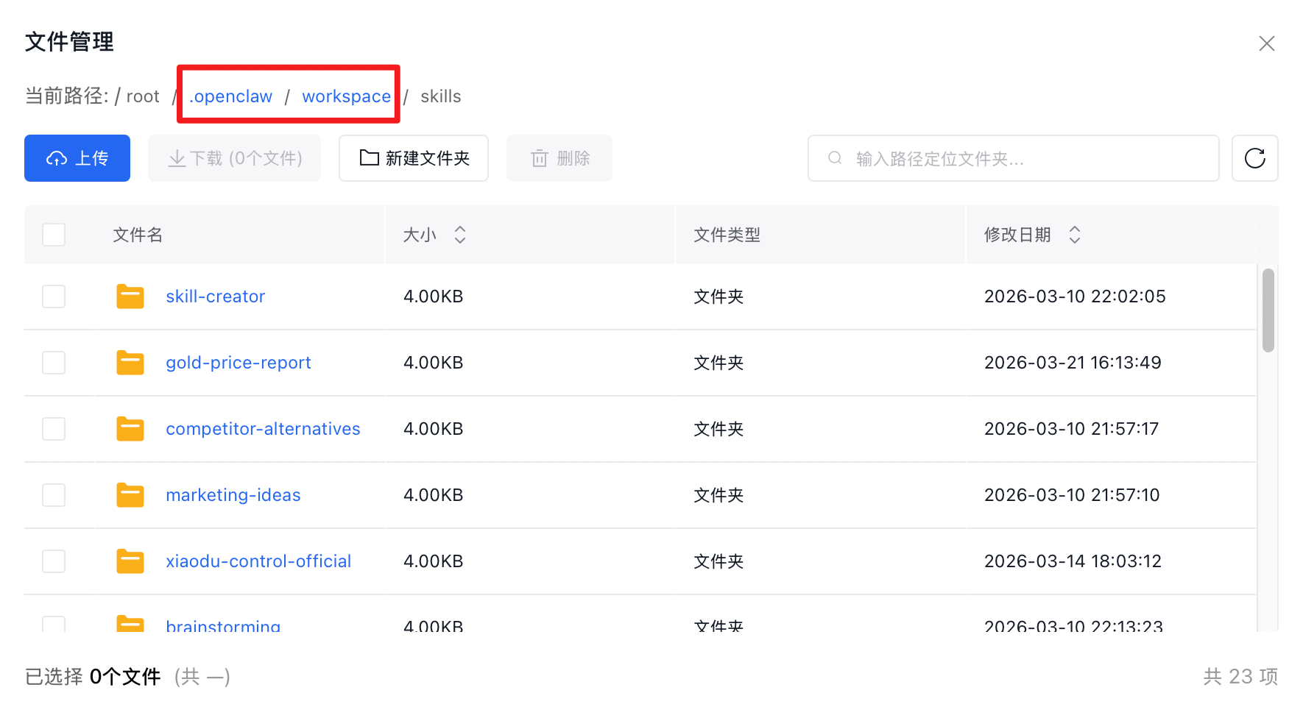The width and height of the screenshot is (1303, 718).
Task: Go to workspace in the breadcrumb path
Action: pos(346,96)
